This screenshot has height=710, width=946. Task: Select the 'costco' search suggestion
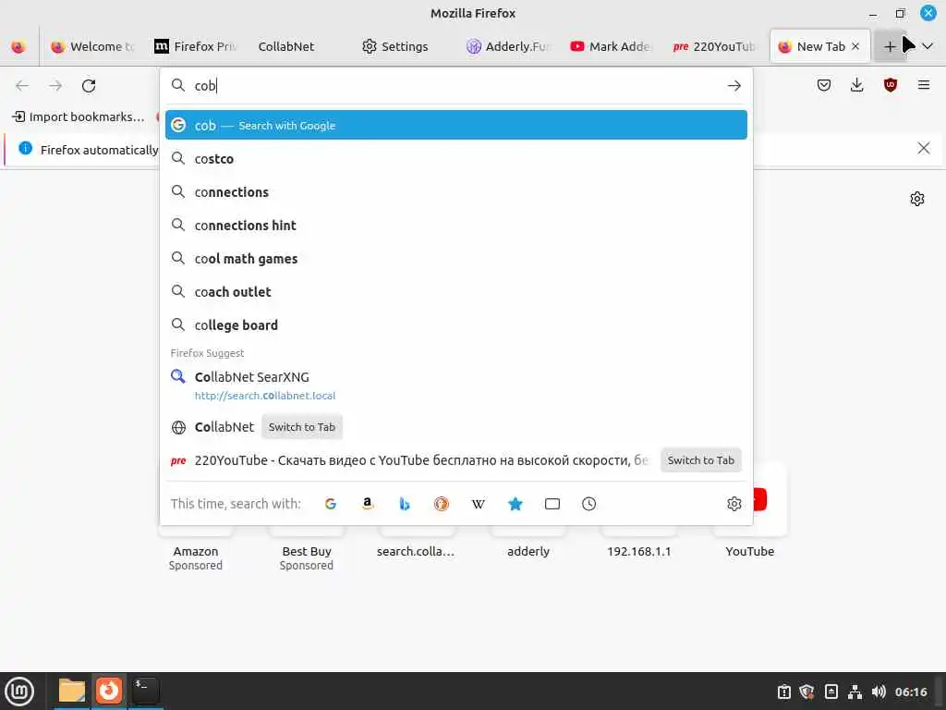point(456,159)
